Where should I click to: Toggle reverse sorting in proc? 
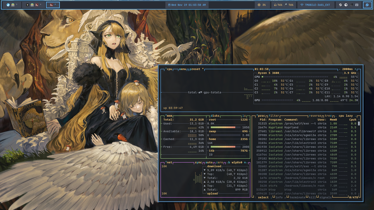click(315, 116)
